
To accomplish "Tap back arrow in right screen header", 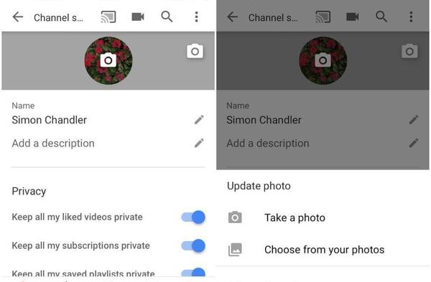I will click(233, 17).
